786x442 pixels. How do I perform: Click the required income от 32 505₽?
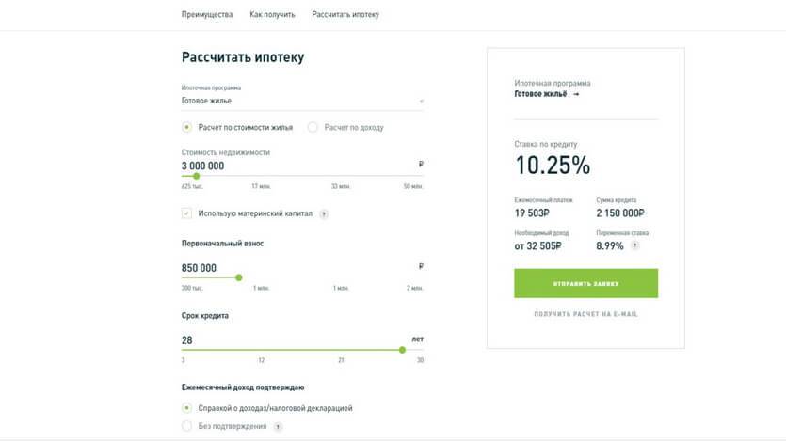pyautogui.click(x=537, y=245)
